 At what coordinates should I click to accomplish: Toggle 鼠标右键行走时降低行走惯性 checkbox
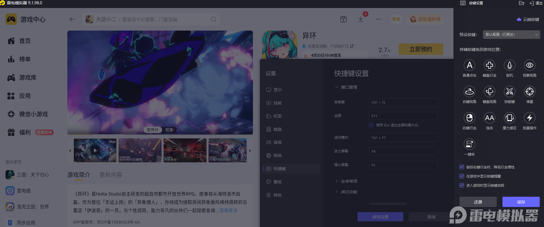point(461,167)
